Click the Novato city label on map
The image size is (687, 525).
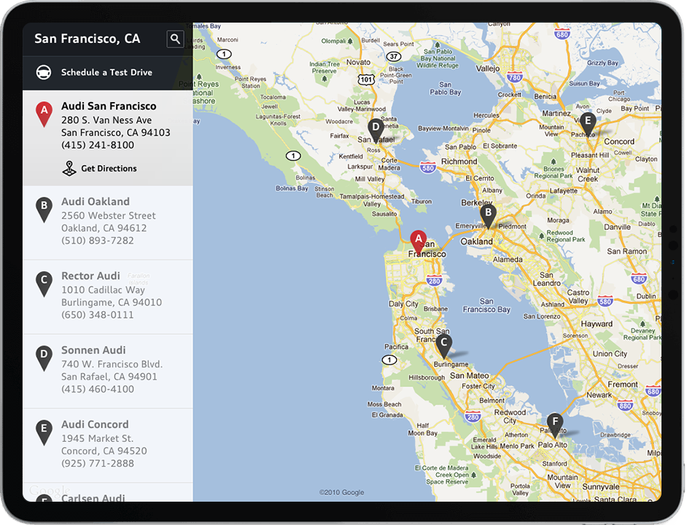pyautogui.click(x=358, y=62)
